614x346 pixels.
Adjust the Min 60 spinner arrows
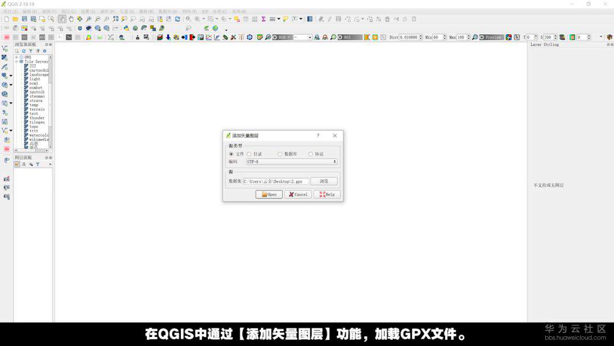445,37
